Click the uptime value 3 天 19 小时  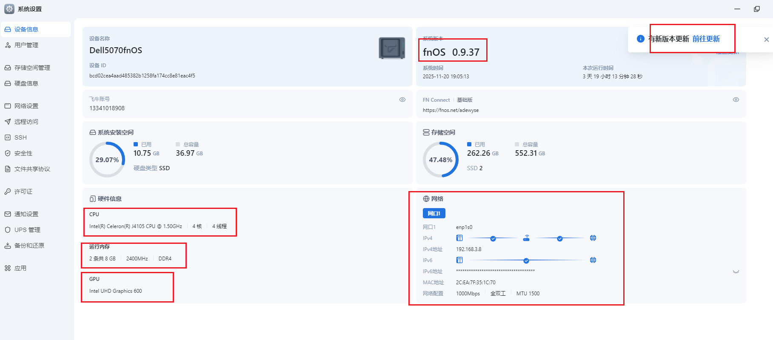pos(613,77)
